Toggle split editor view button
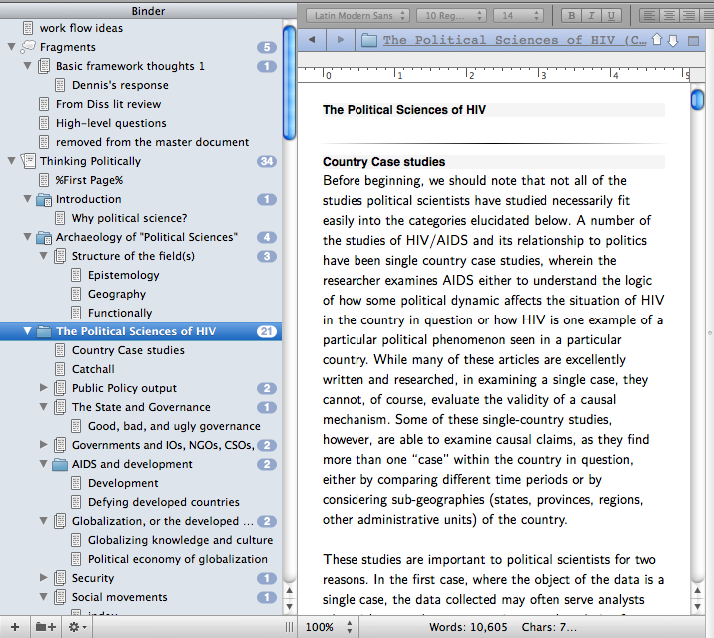 [693, 41]
